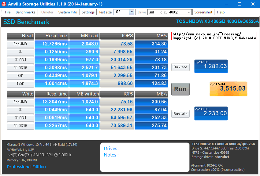Expand the Drive selection dropdown
The image size is (260, 176).
[x=189, y=12]
